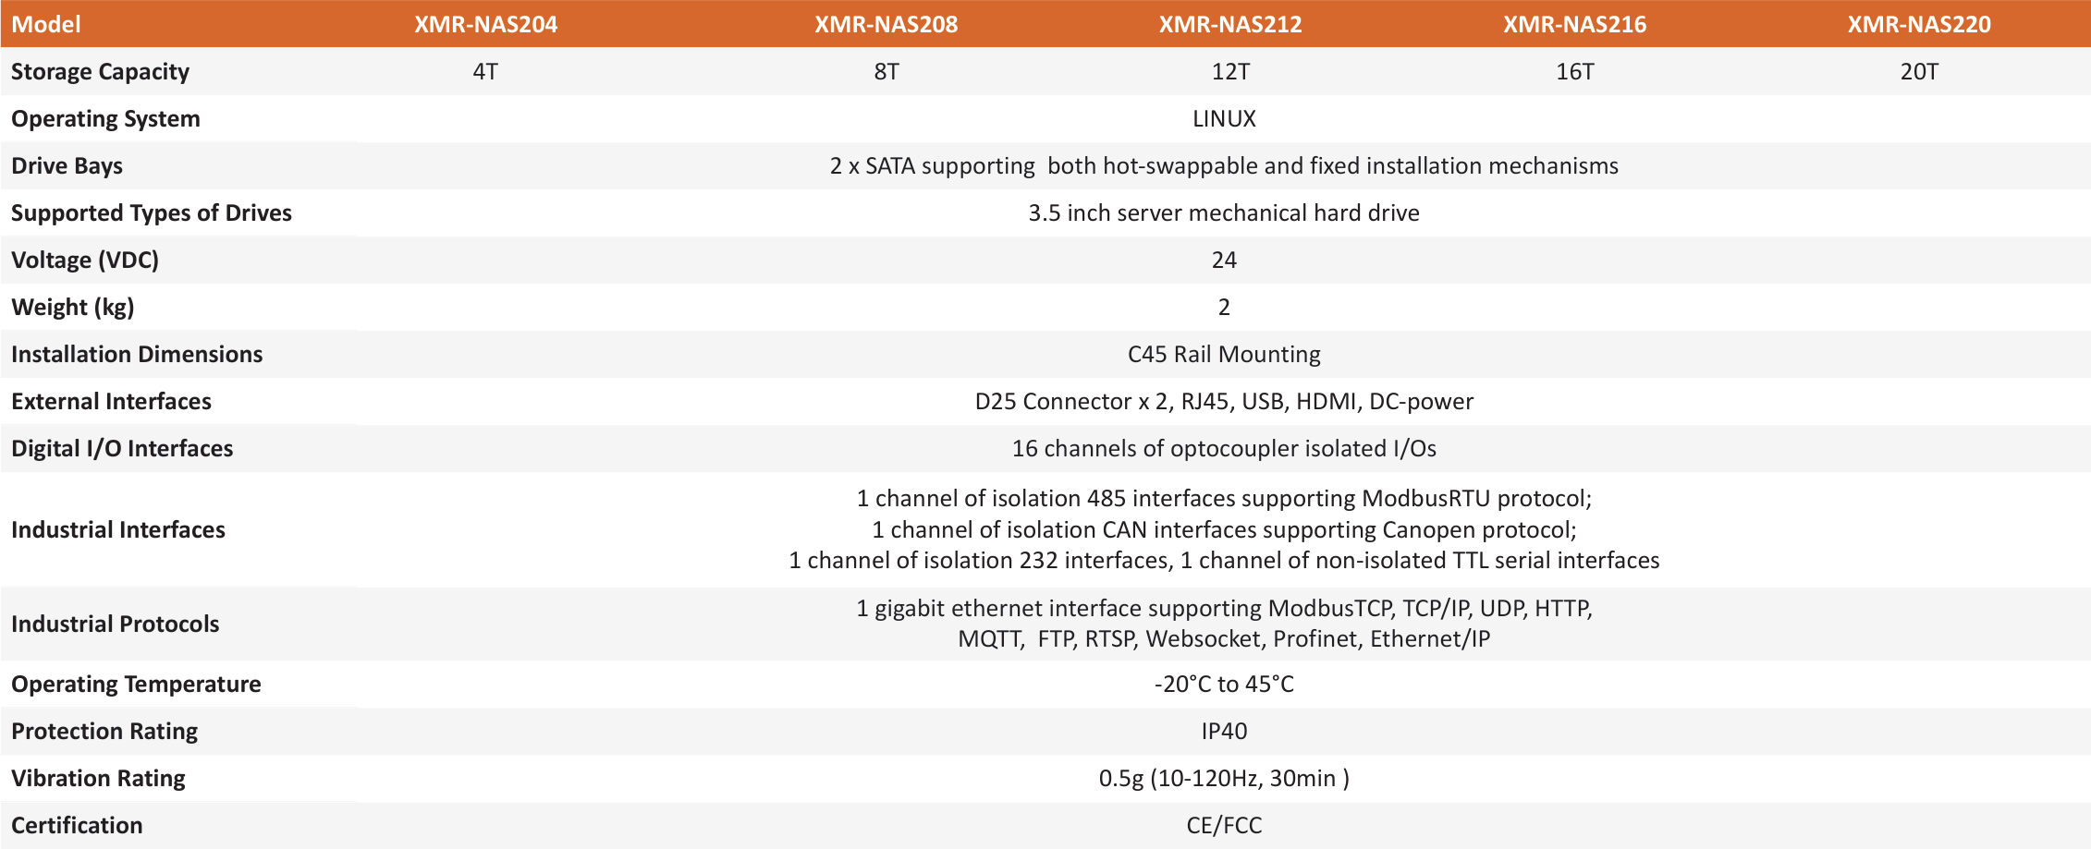2091x849 pixels.
Task: Click the 16 channels optocoupler text
Action: [1224, 448]
